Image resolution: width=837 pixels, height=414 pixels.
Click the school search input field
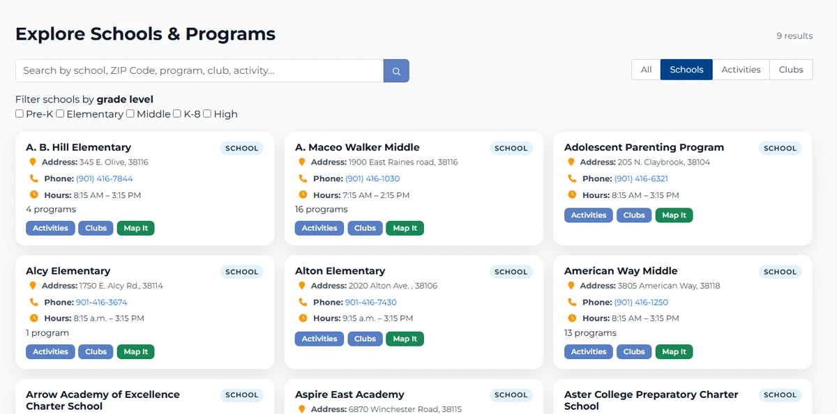[x=195, y=70]
